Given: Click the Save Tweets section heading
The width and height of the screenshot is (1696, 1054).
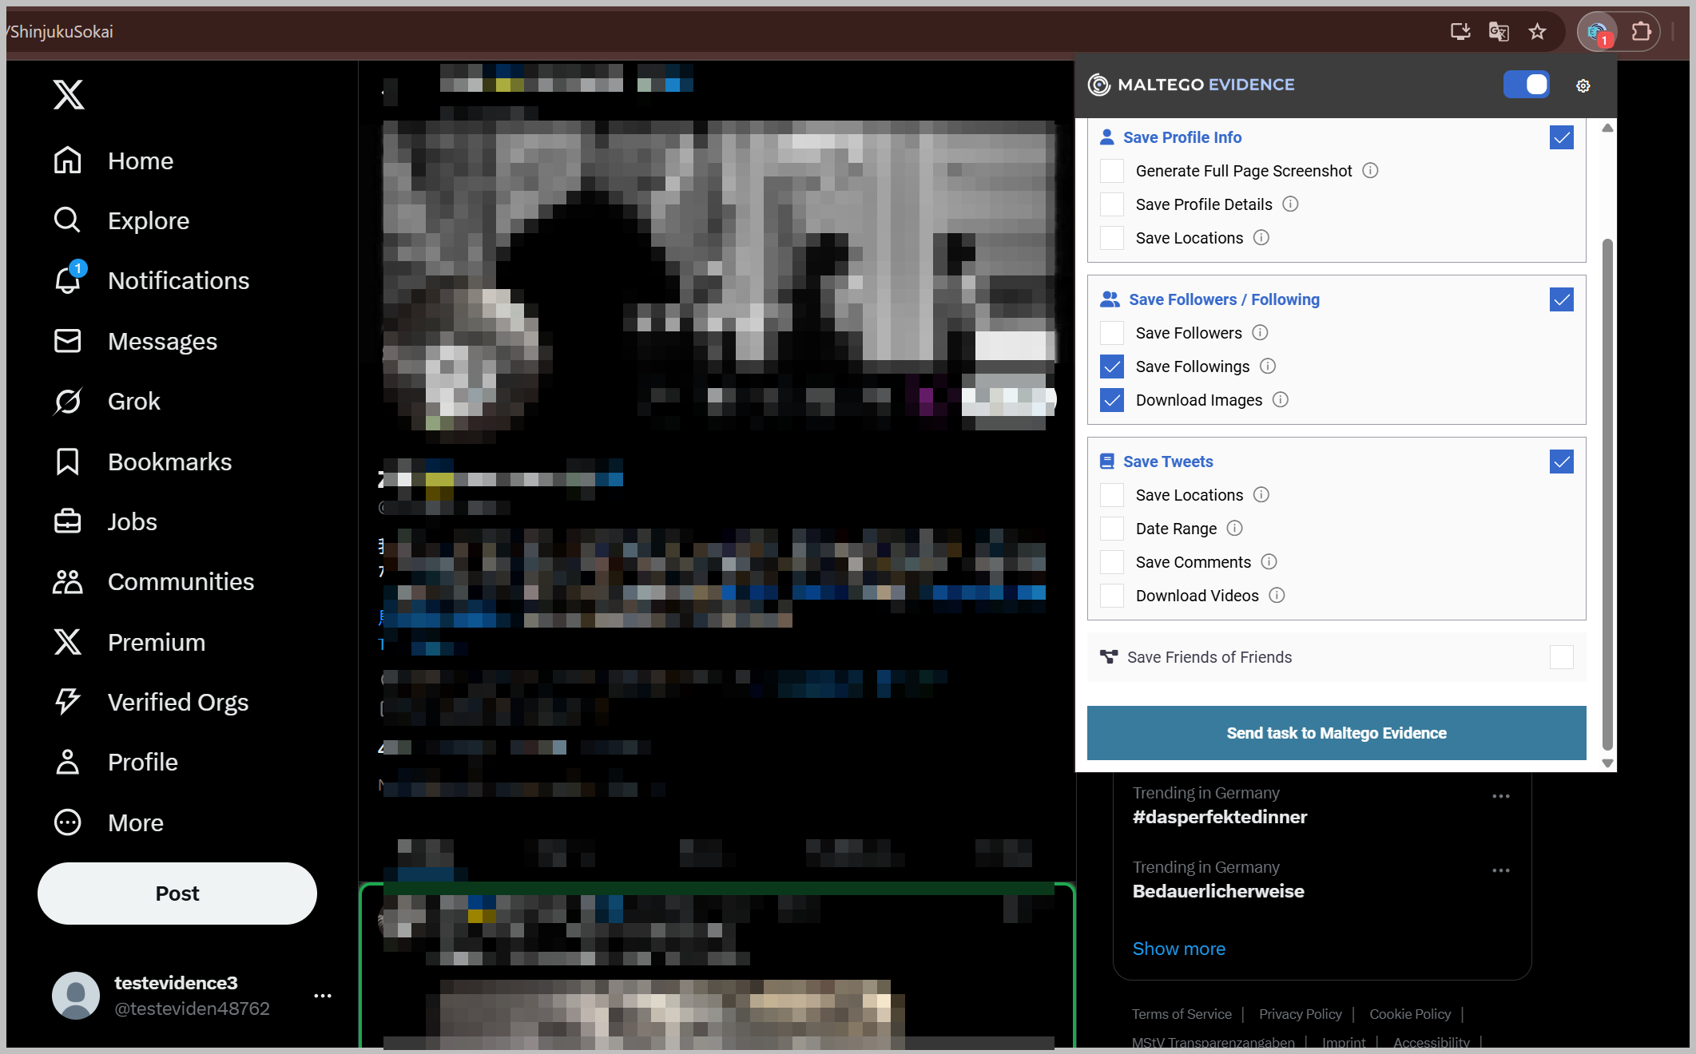Looking at the screenshot, I should 1168,462.
